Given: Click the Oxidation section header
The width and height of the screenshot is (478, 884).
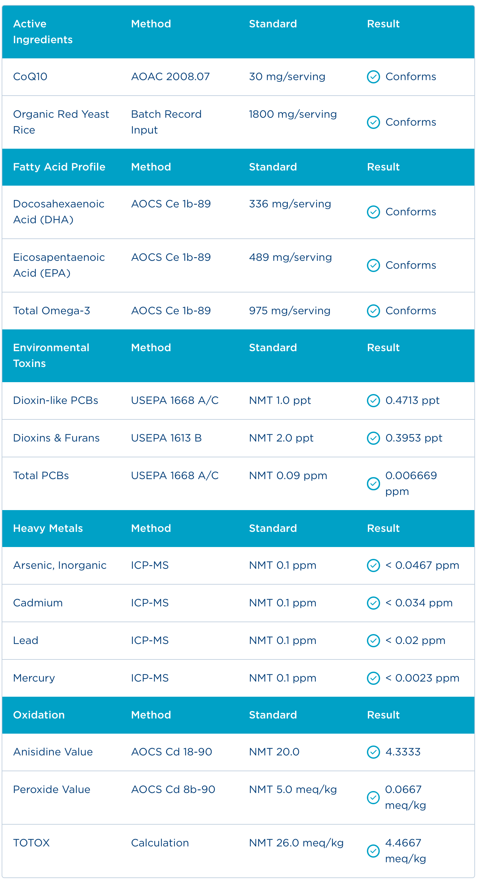Looking at the screenshot, I should (39, 715).
